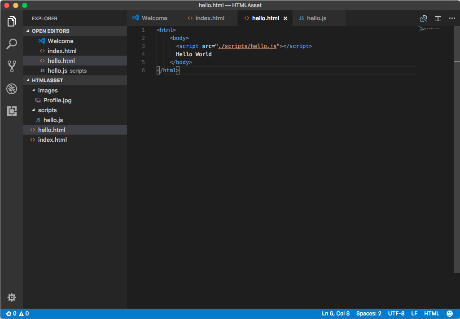The image size is (460, 319).
Task: Open the Source Control view icon
Action: [11, 66]
